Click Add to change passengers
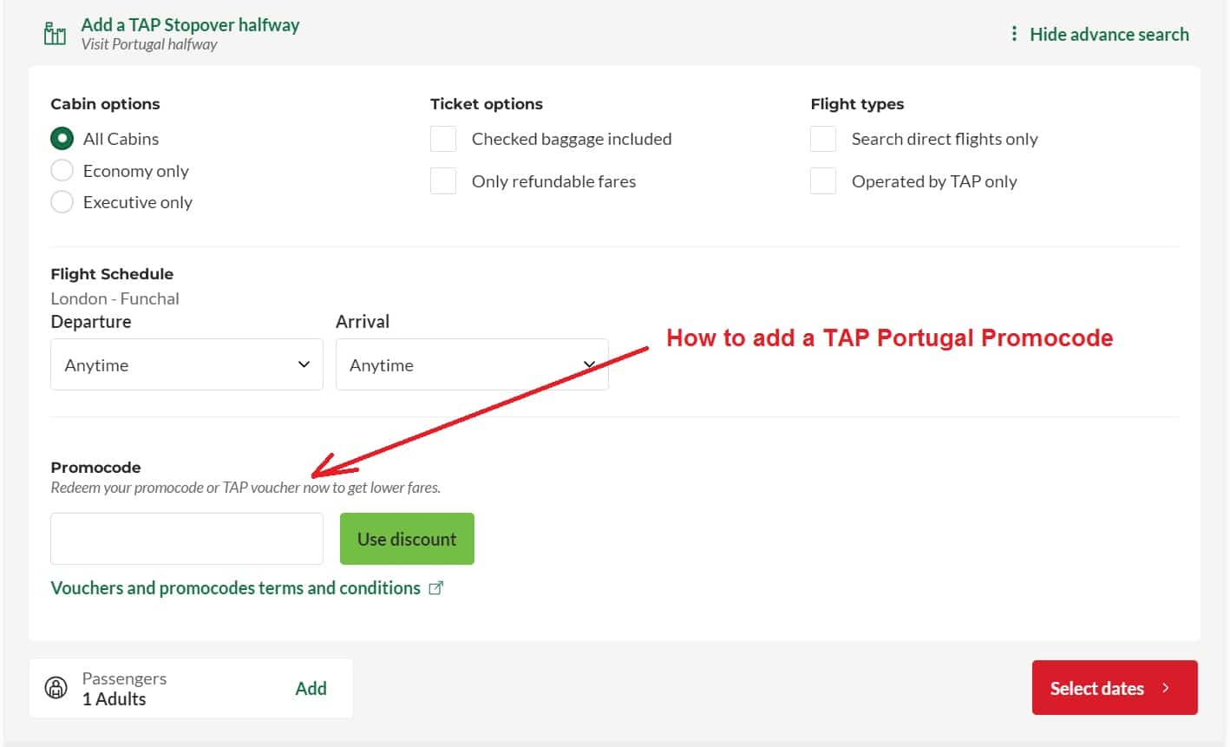 click(x=311, y=687)
